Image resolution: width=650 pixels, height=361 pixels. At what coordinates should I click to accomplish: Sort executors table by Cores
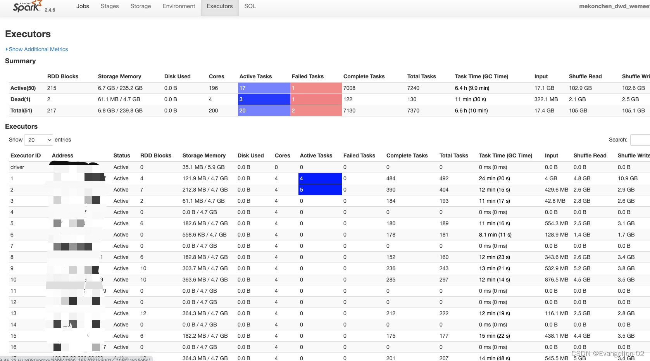[282, 155]
